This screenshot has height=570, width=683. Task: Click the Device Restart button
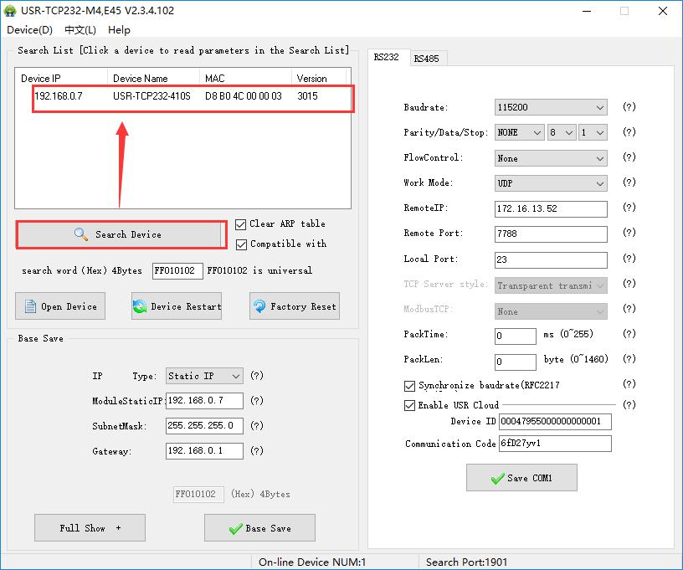tap(177, 306)
